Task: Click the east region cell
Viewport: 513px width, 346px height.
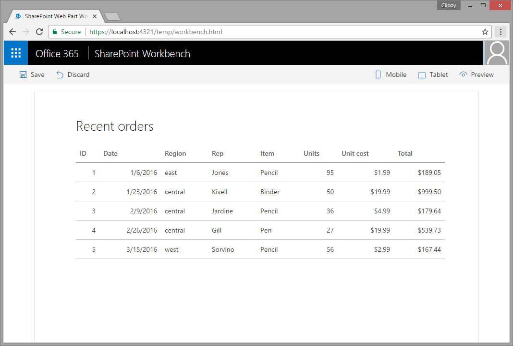Action: [171, 173]
